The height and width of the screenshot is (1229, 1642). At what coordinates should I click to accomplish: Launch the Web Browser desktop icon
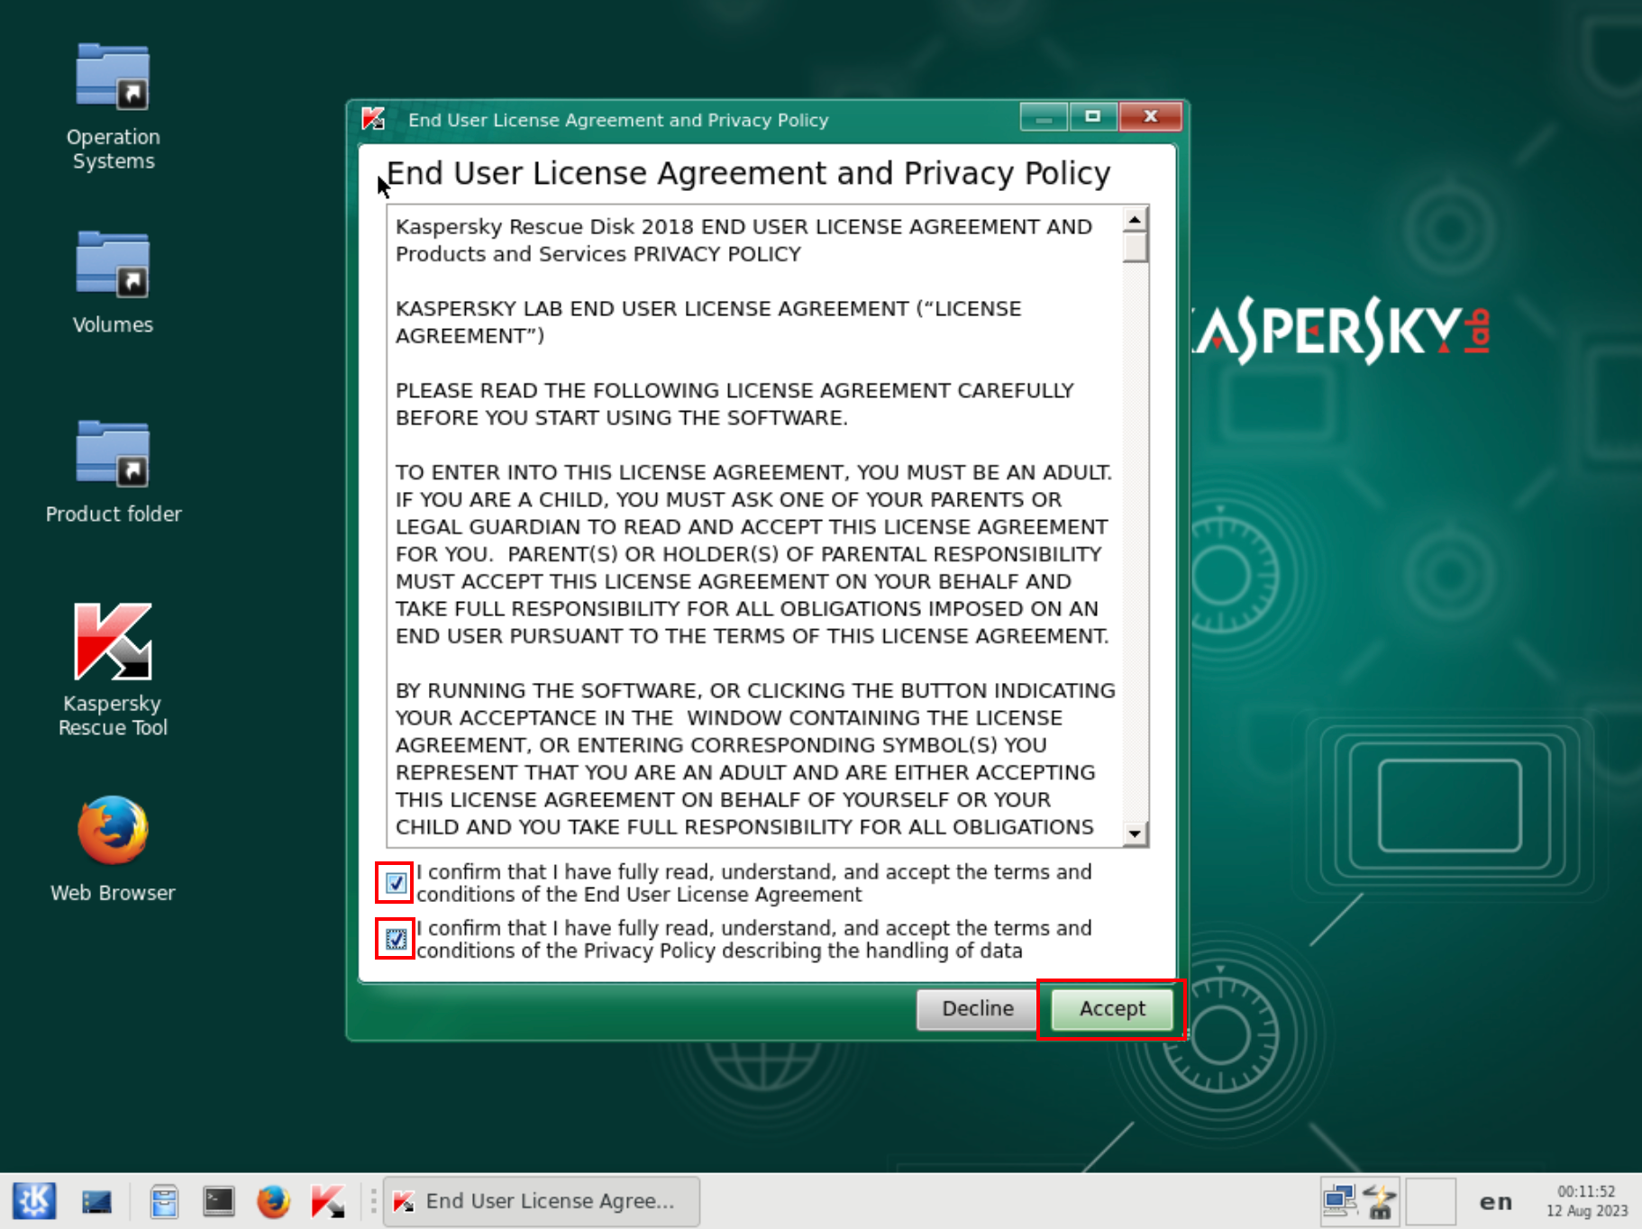tap(113, 849)
